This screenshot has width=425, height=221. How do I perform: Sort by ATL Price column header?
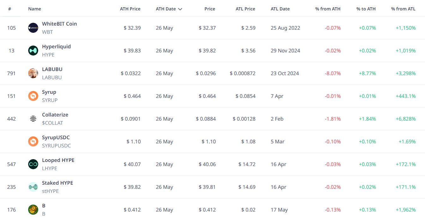(x=245, y=9)
